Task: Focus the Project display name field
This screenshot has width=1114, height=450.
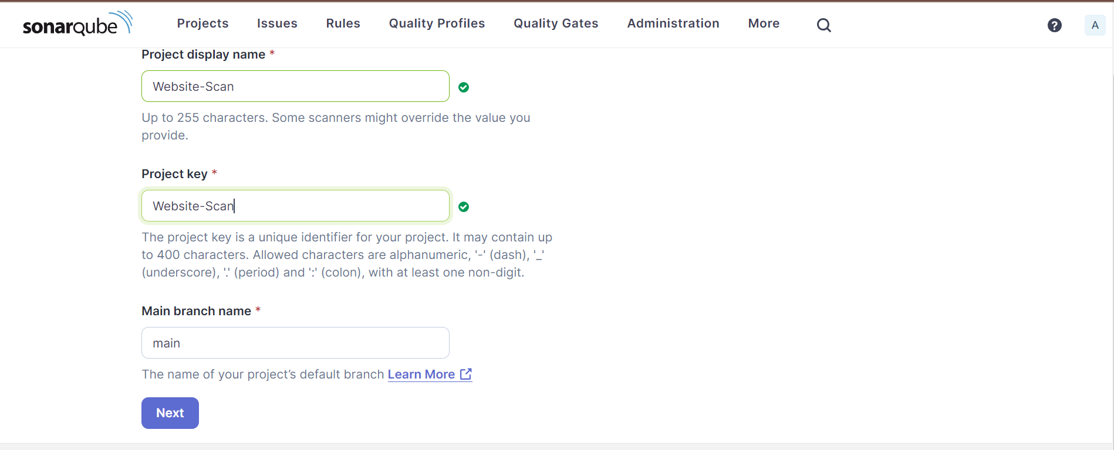Action: [x=295, y=86]
